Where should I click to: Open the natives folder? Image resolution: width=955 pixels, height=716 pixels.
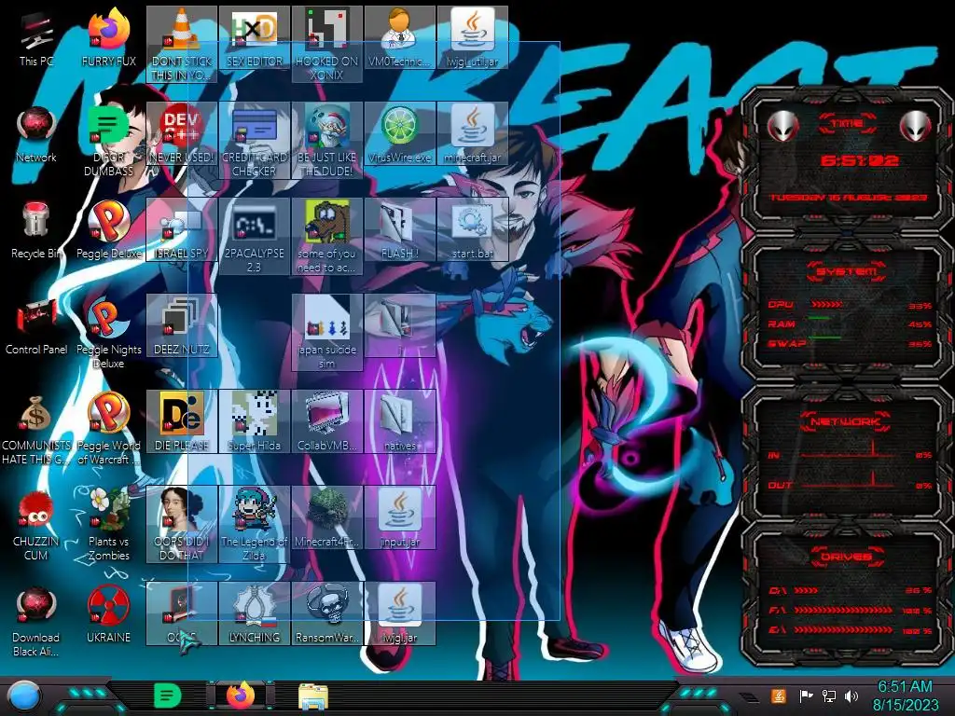(399, 422)
